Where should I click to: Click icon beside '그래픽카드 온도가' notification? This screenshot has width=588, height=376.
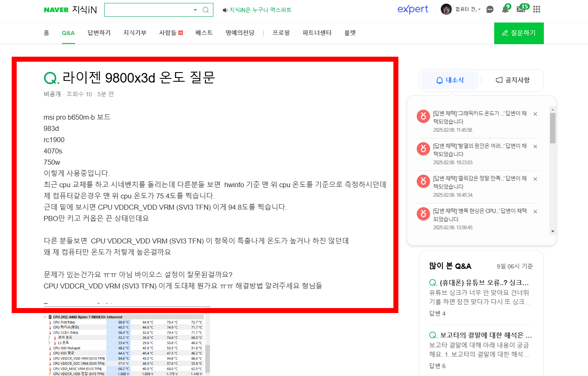[x=423, y=116]
